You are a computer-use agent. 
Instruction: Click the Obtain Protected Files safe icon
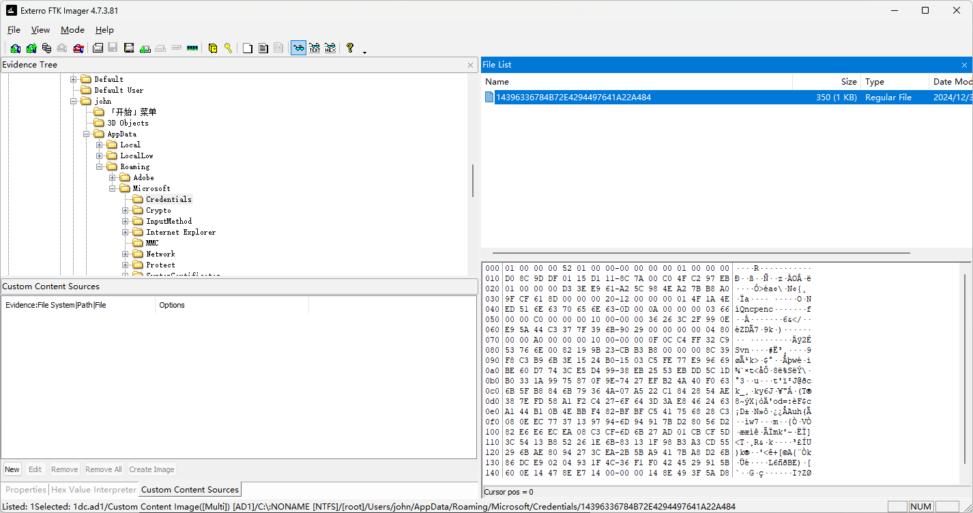point(213,48)
